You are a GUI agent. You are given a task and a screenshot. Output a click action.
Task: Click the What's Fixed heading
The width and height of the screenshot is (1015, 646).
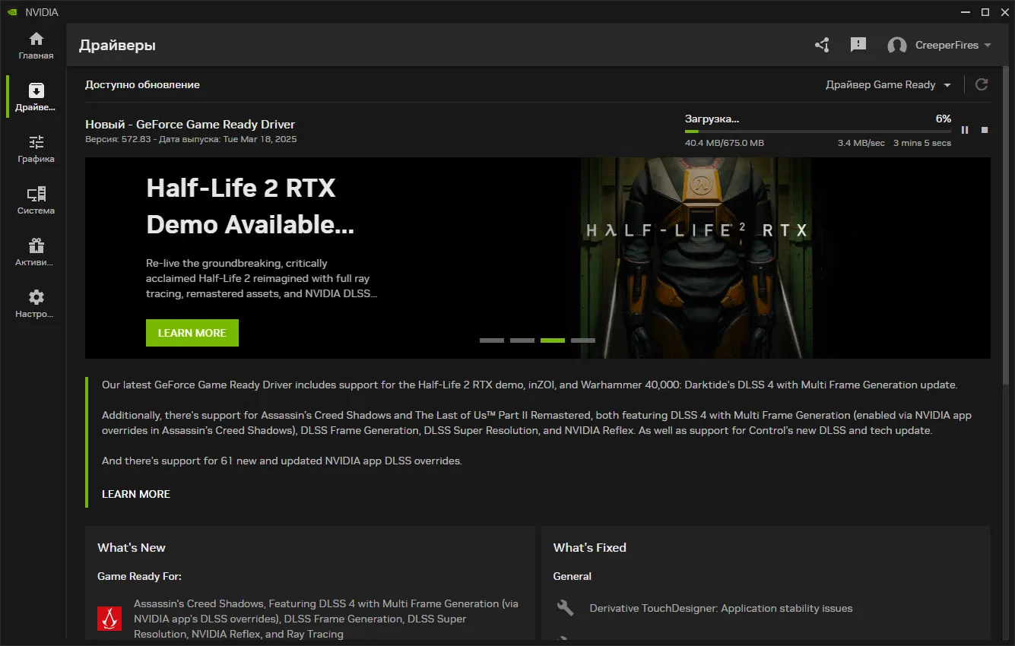[590, 547]
